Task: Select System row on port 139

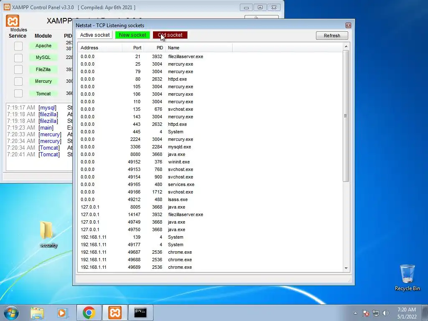Action: point(210,237)
